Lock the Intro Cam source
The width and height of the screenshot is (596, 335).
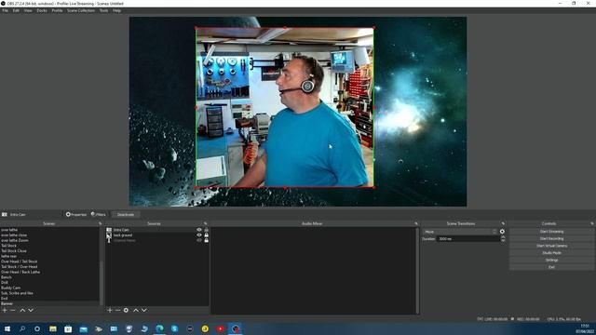207,230
